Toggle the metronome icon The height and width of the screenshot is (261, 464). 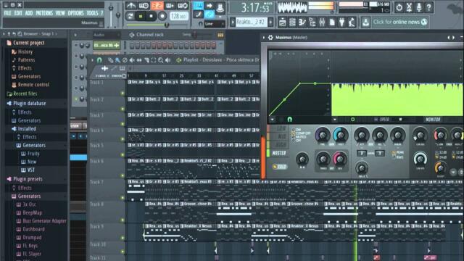click(130, 5)
